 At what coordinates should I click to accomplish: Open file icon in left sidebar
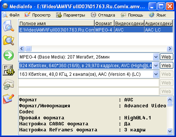point(9,26)
